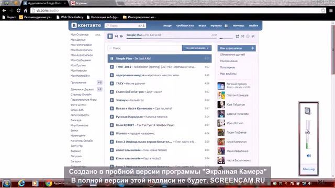This screenshot has height=188, width=335.
Task: Go to Мои Сообщения
Action: pyautogui.click(x=81, y=61)
